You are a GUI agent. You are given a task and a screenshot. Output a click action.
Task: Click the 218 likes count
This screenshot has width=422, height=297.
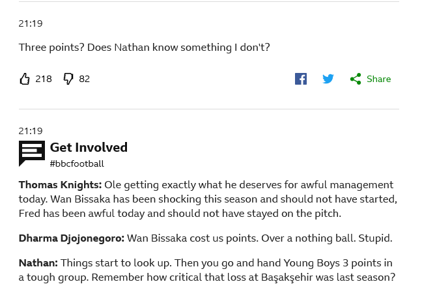click(44, 79)
